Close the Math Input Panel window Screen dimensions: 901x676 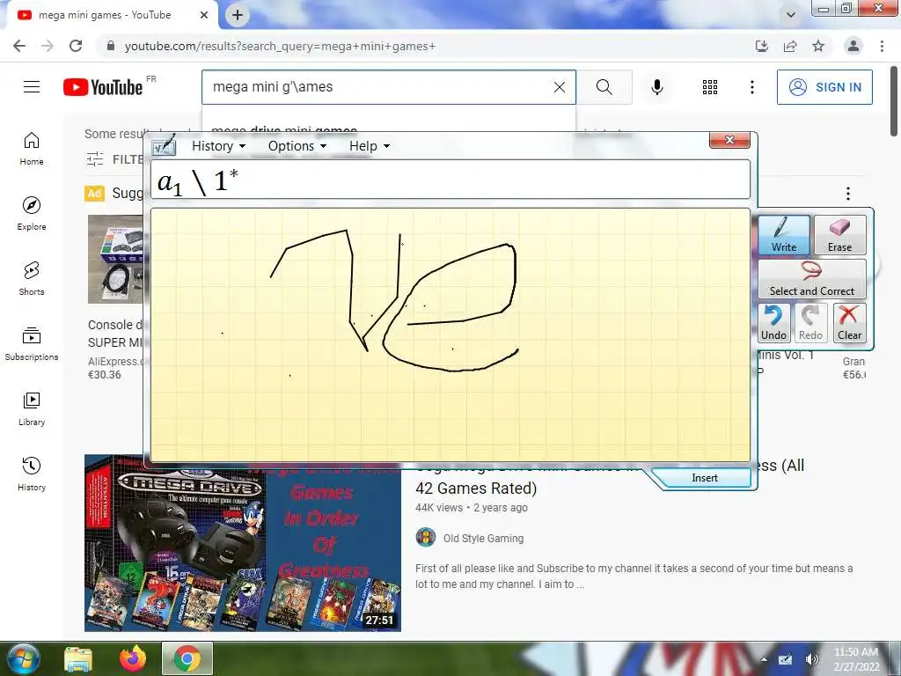(729, 140)
